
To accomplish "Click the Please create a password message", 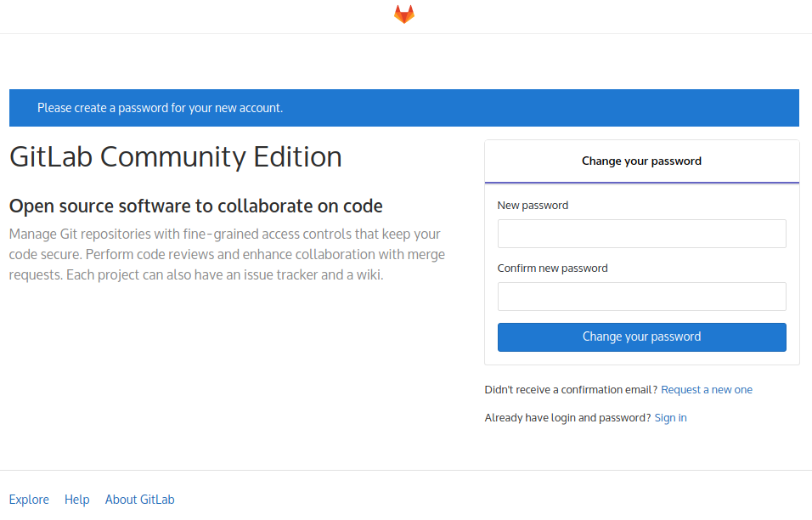I will pyautogui.click(x=160, y=108).
